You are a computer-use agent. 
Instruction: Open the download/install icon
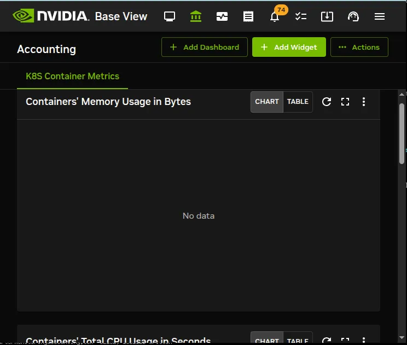click(327, 16)
